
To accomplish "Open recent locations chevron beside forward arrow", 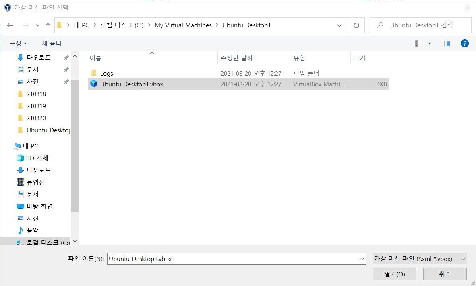I will [37, 25].
